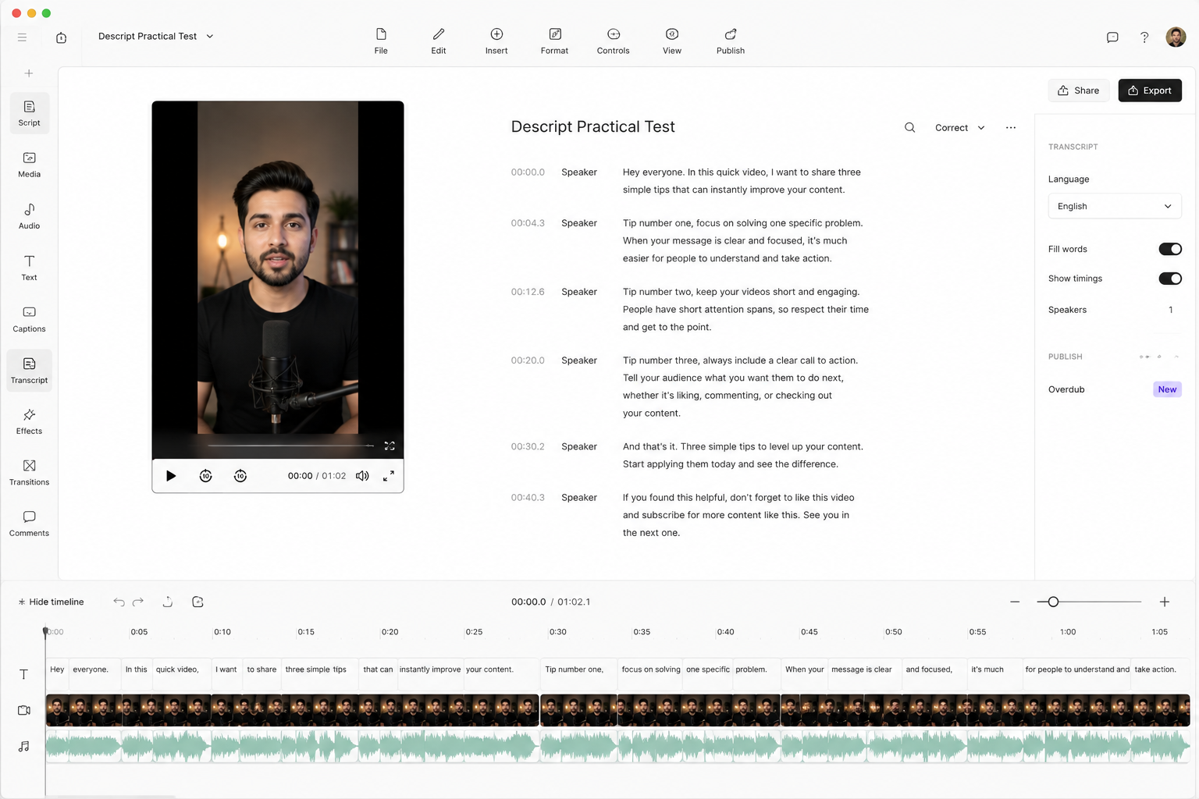1199x799 pixels.
Task: Open the Descript Practical Test project dropdown
Action: 156,37
